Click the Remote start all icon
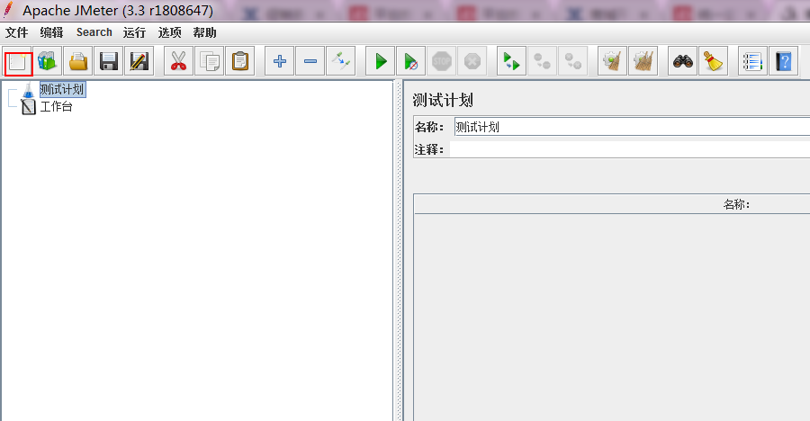Viewport: 810px width, 421px height. click(511, 61)
